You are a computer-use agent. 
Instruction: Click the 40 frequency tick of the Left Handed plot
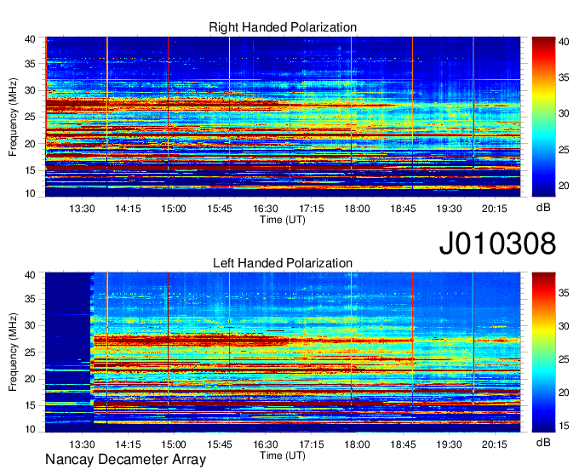pos(30,275)
